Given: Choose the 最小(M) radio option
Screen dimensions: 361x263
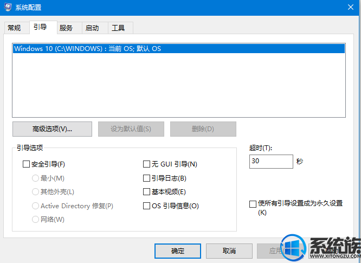Looking at the screenshot, I should (x=35, y=178).
